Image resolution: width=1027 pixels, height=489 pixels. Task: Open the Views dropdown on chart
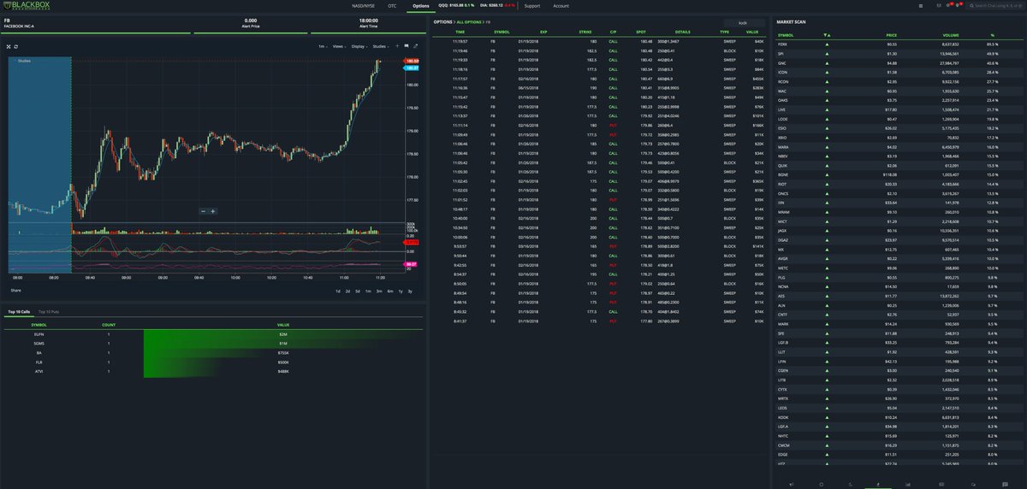click(x=339, y=46)
